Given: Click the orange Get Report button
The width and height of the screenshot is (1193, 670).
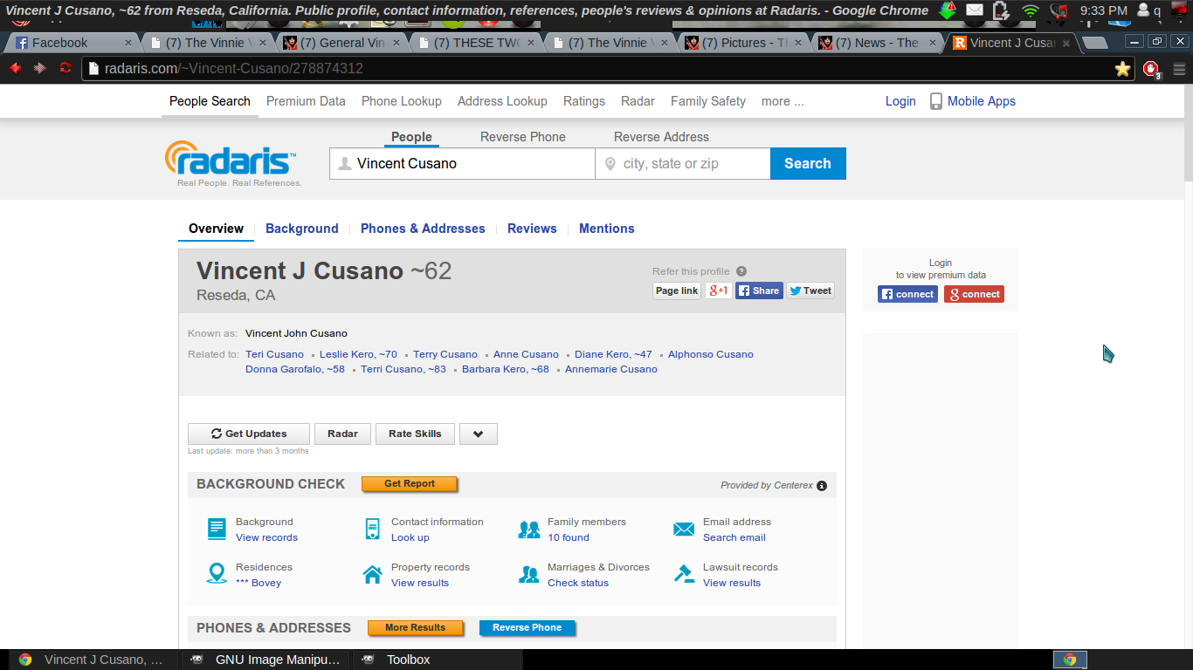Looking at the screenshot, I should pyautogui.click(x=410, y=484).
